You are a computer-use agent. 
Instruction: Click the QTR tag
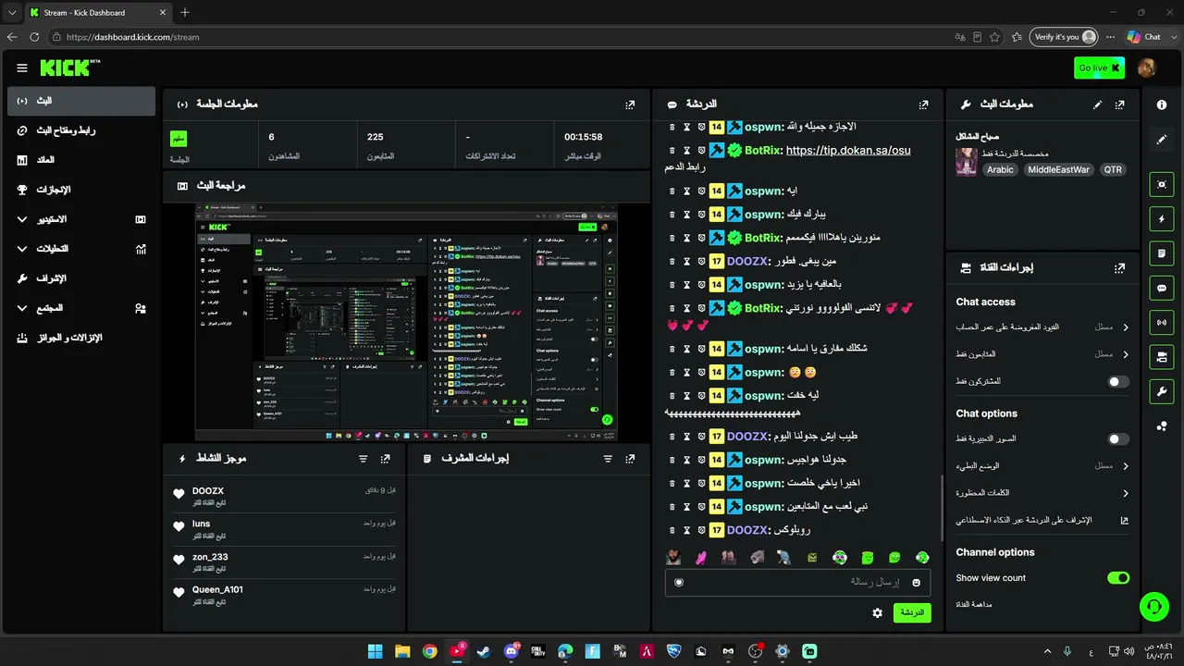point(1113,170)
